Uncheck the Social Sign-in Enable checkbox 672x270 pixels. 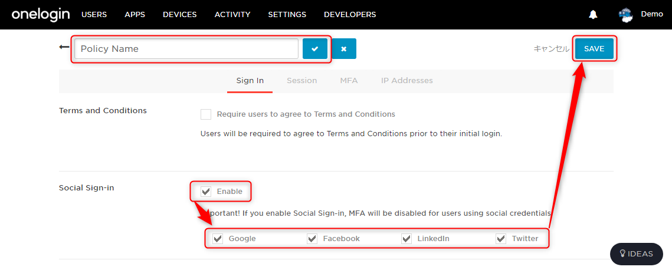pyautogui.click(x=206, y=191)
